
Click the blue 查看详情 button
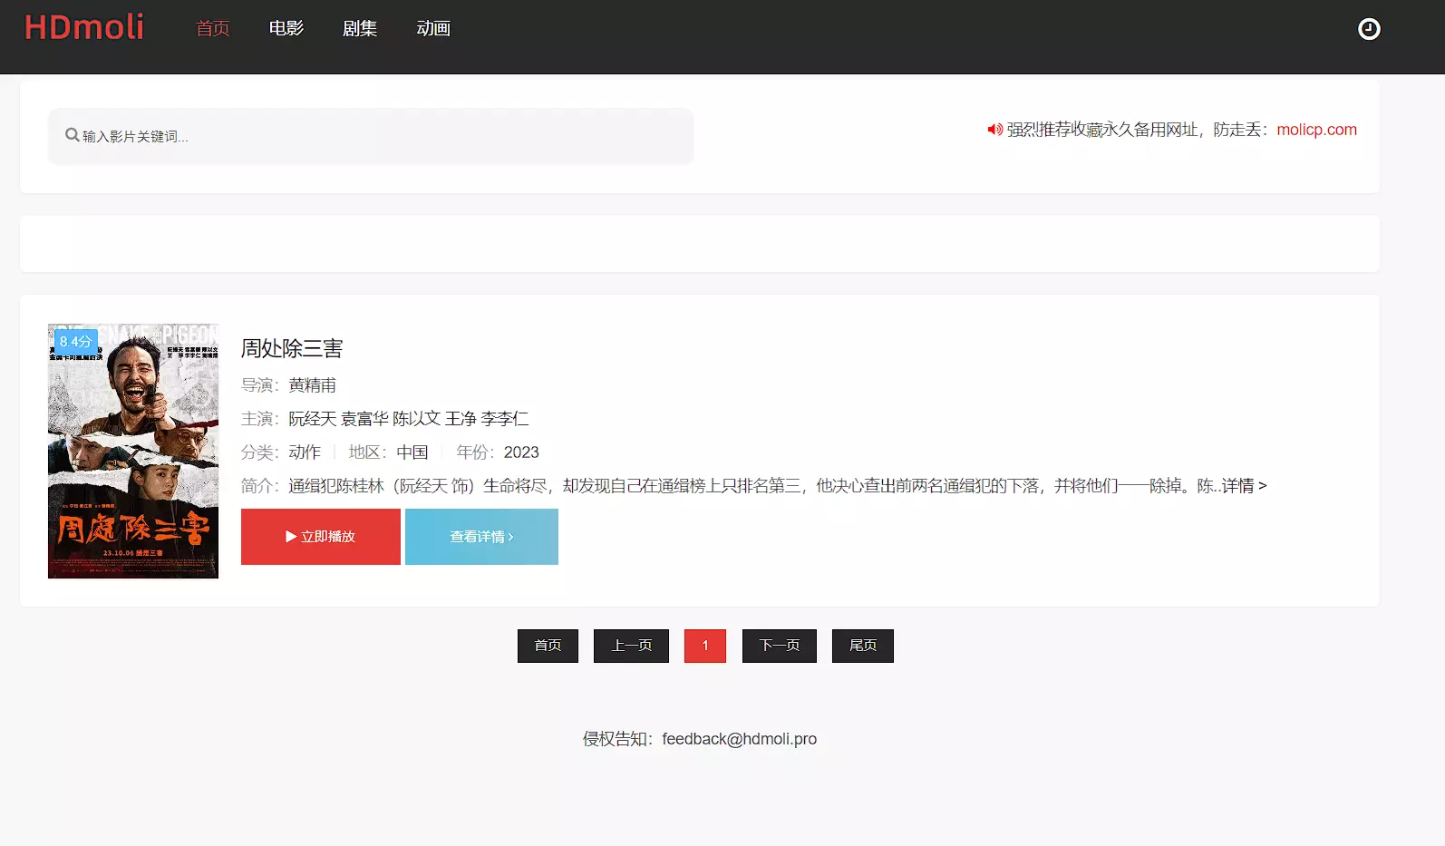(481, 537)
